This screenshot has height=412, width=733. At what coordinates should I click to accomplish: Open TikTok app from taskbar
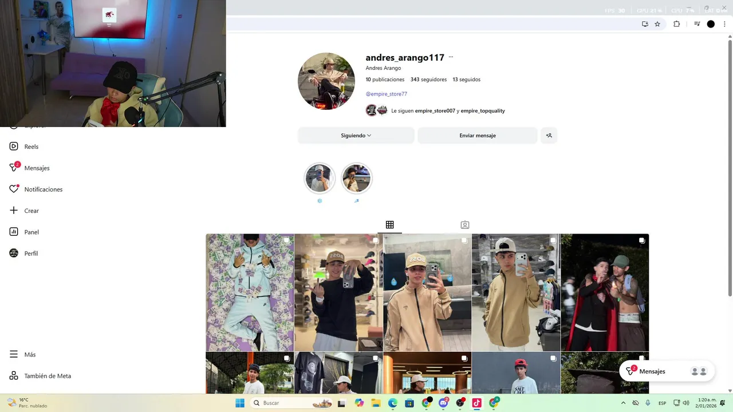[x=476, y=403]
